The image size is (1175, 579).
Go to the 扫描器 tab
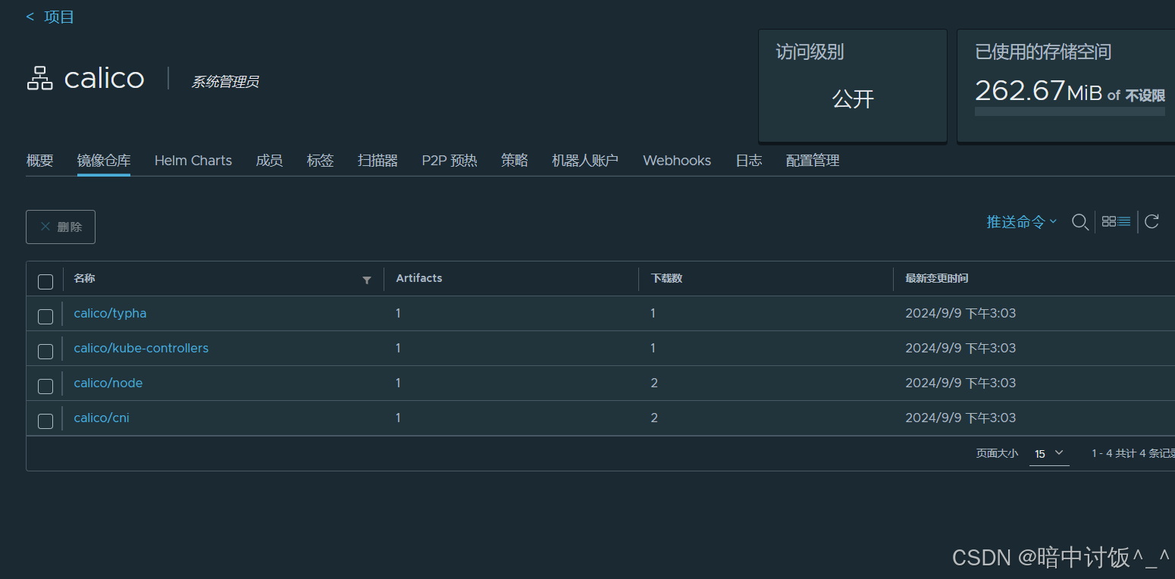378,161
